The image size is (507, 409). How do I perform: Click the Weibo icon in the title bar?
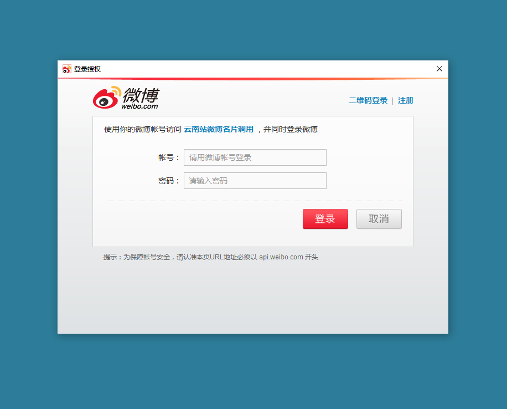66,69
